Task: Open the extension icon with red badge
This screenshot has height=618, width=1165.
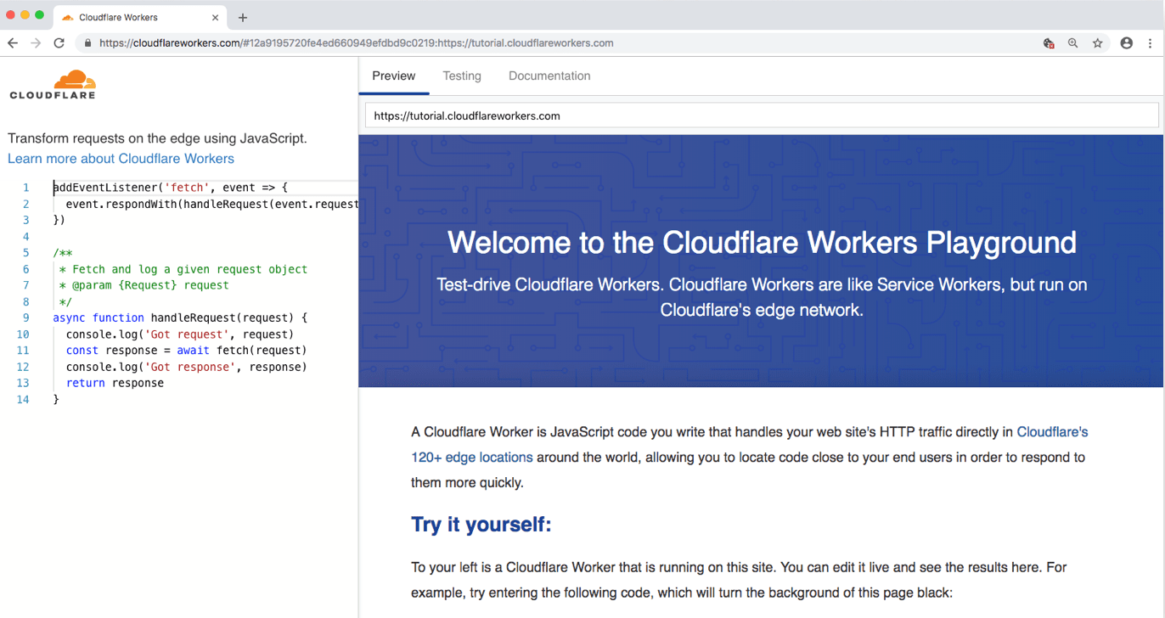Action: tap(1049, 43)
